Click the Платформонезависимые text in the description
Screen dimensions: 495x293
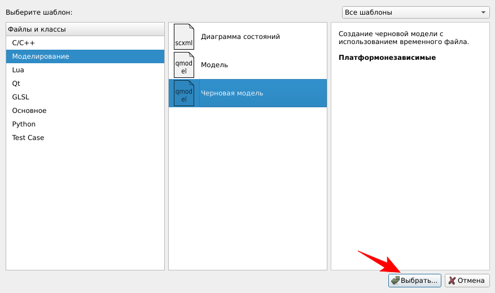(387, 58)
